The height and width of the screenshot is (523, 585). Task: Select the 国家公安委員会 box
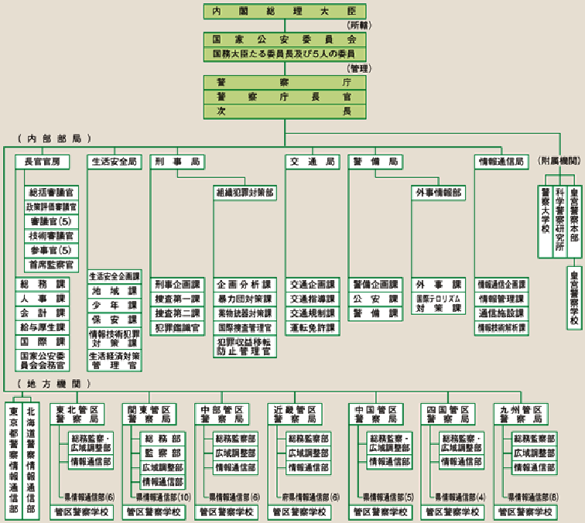coord(285,39)
